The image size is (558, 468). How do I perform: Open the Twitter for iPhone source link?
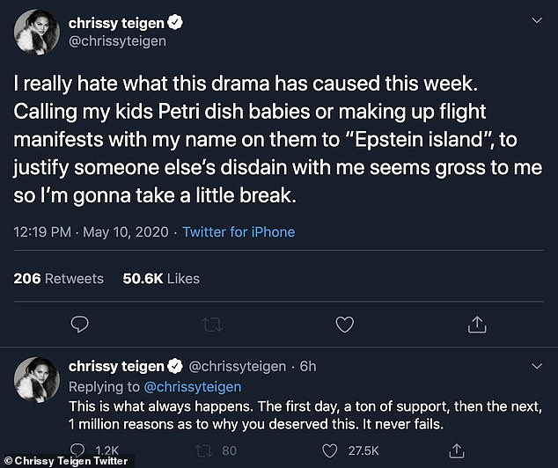point(238,232)
